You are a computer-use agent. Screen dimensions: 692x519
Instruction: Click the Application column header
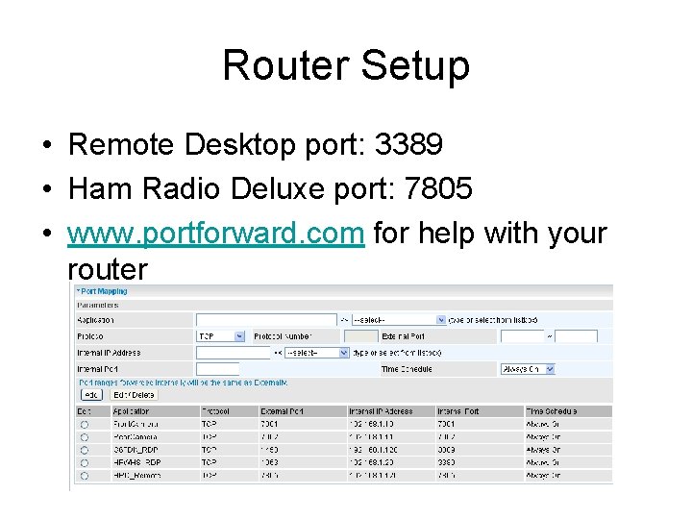click(x=155, y=411)
